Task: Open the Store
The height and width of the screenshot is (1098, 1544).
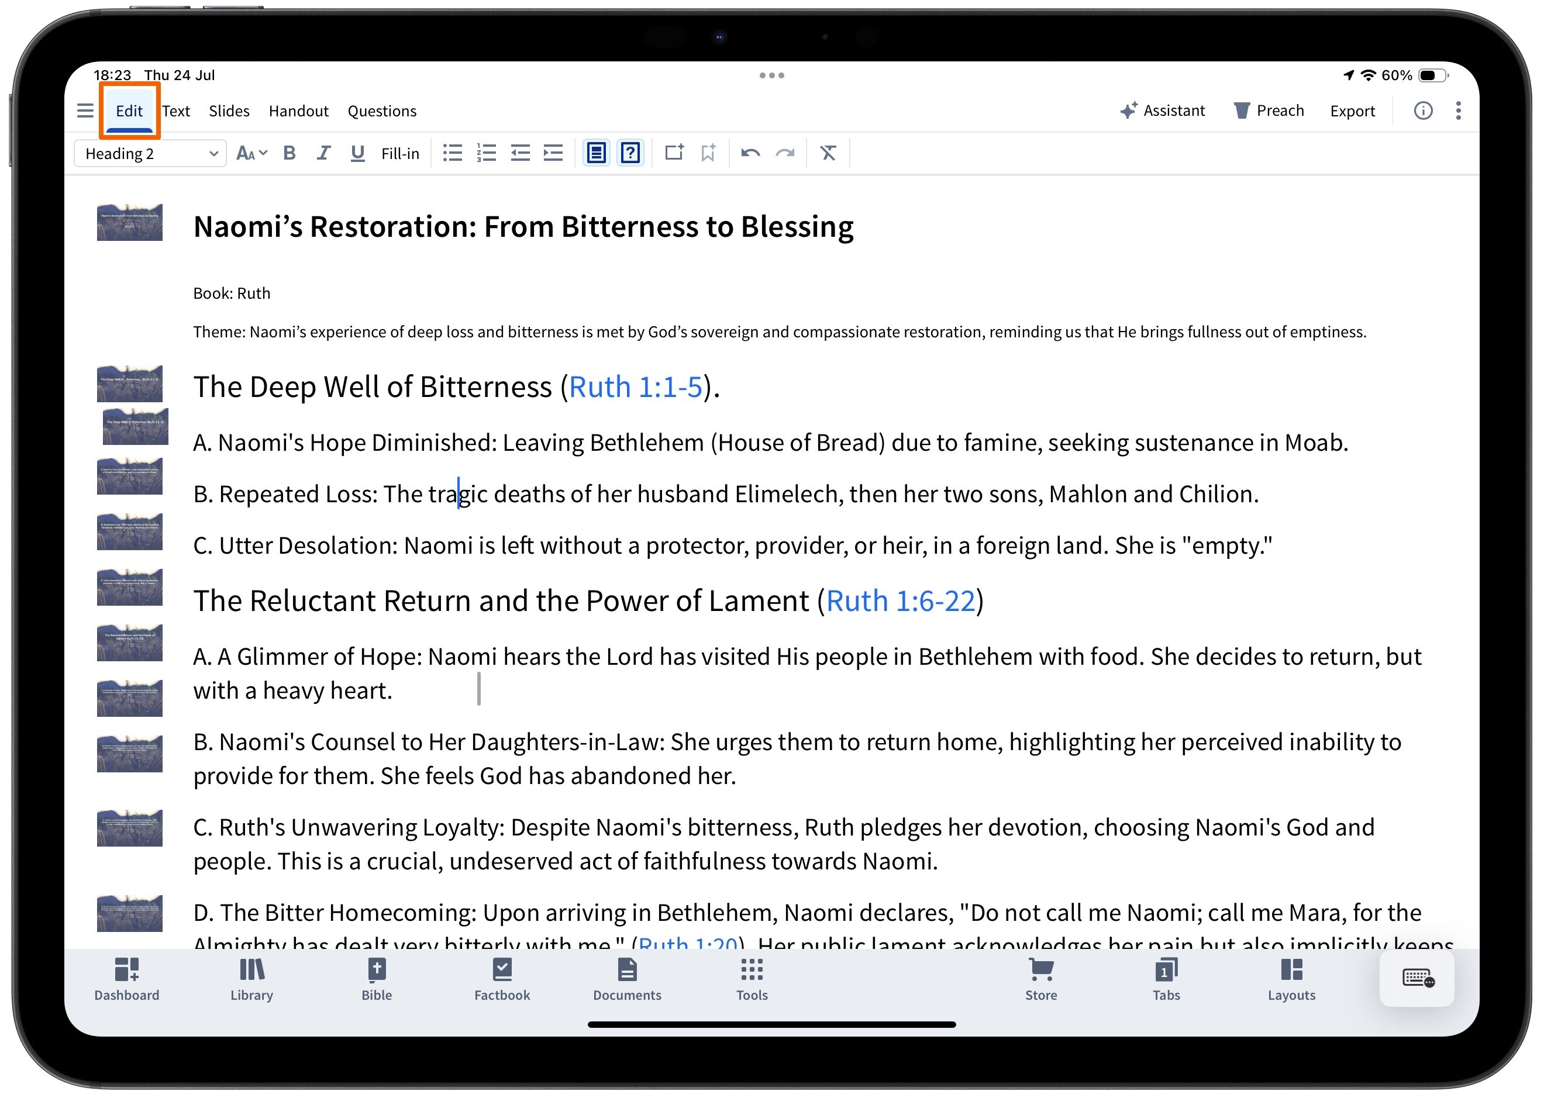Action: [x=1040, y=980]
